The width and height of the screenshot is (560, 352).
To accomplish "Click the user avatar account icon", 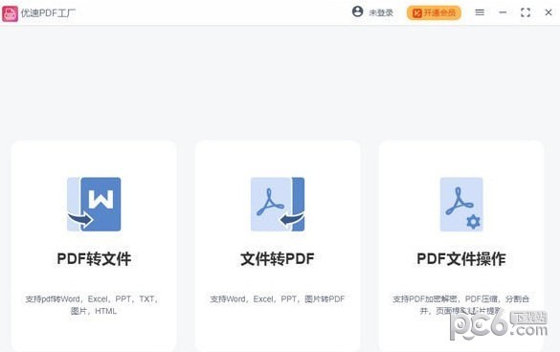I will (357, 11).
